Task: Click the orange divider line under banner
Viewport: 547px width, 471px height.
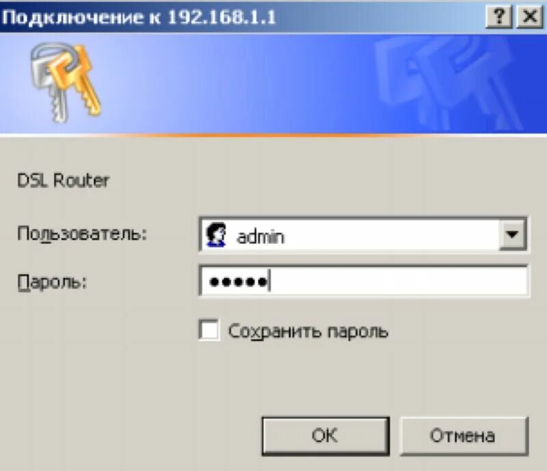Action: click(273, 135)
